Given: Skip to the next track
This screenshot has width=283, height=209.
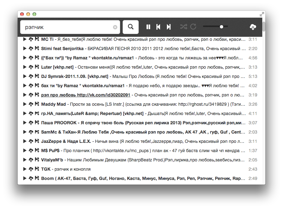Looking at the screenshot, I should point(168,27).
